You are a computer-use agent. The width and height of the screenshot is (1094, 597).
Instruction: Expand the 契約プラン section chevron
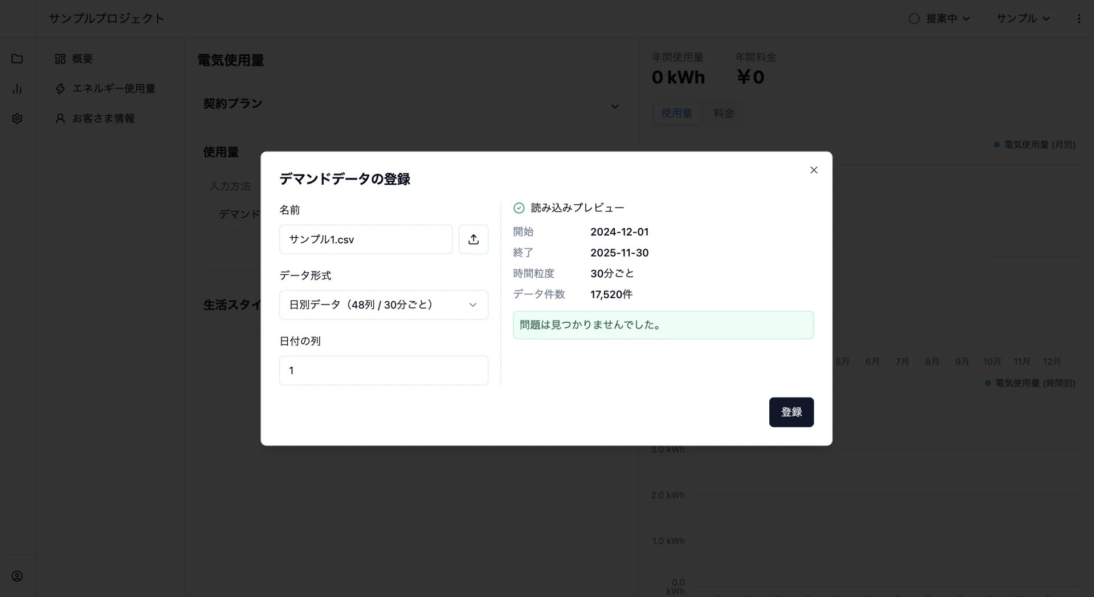pos(615,107)
